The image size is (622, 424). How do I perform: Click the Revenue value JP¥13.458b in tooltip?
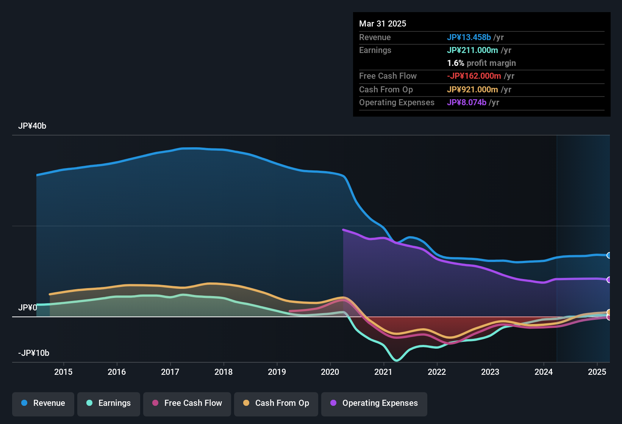469,37
